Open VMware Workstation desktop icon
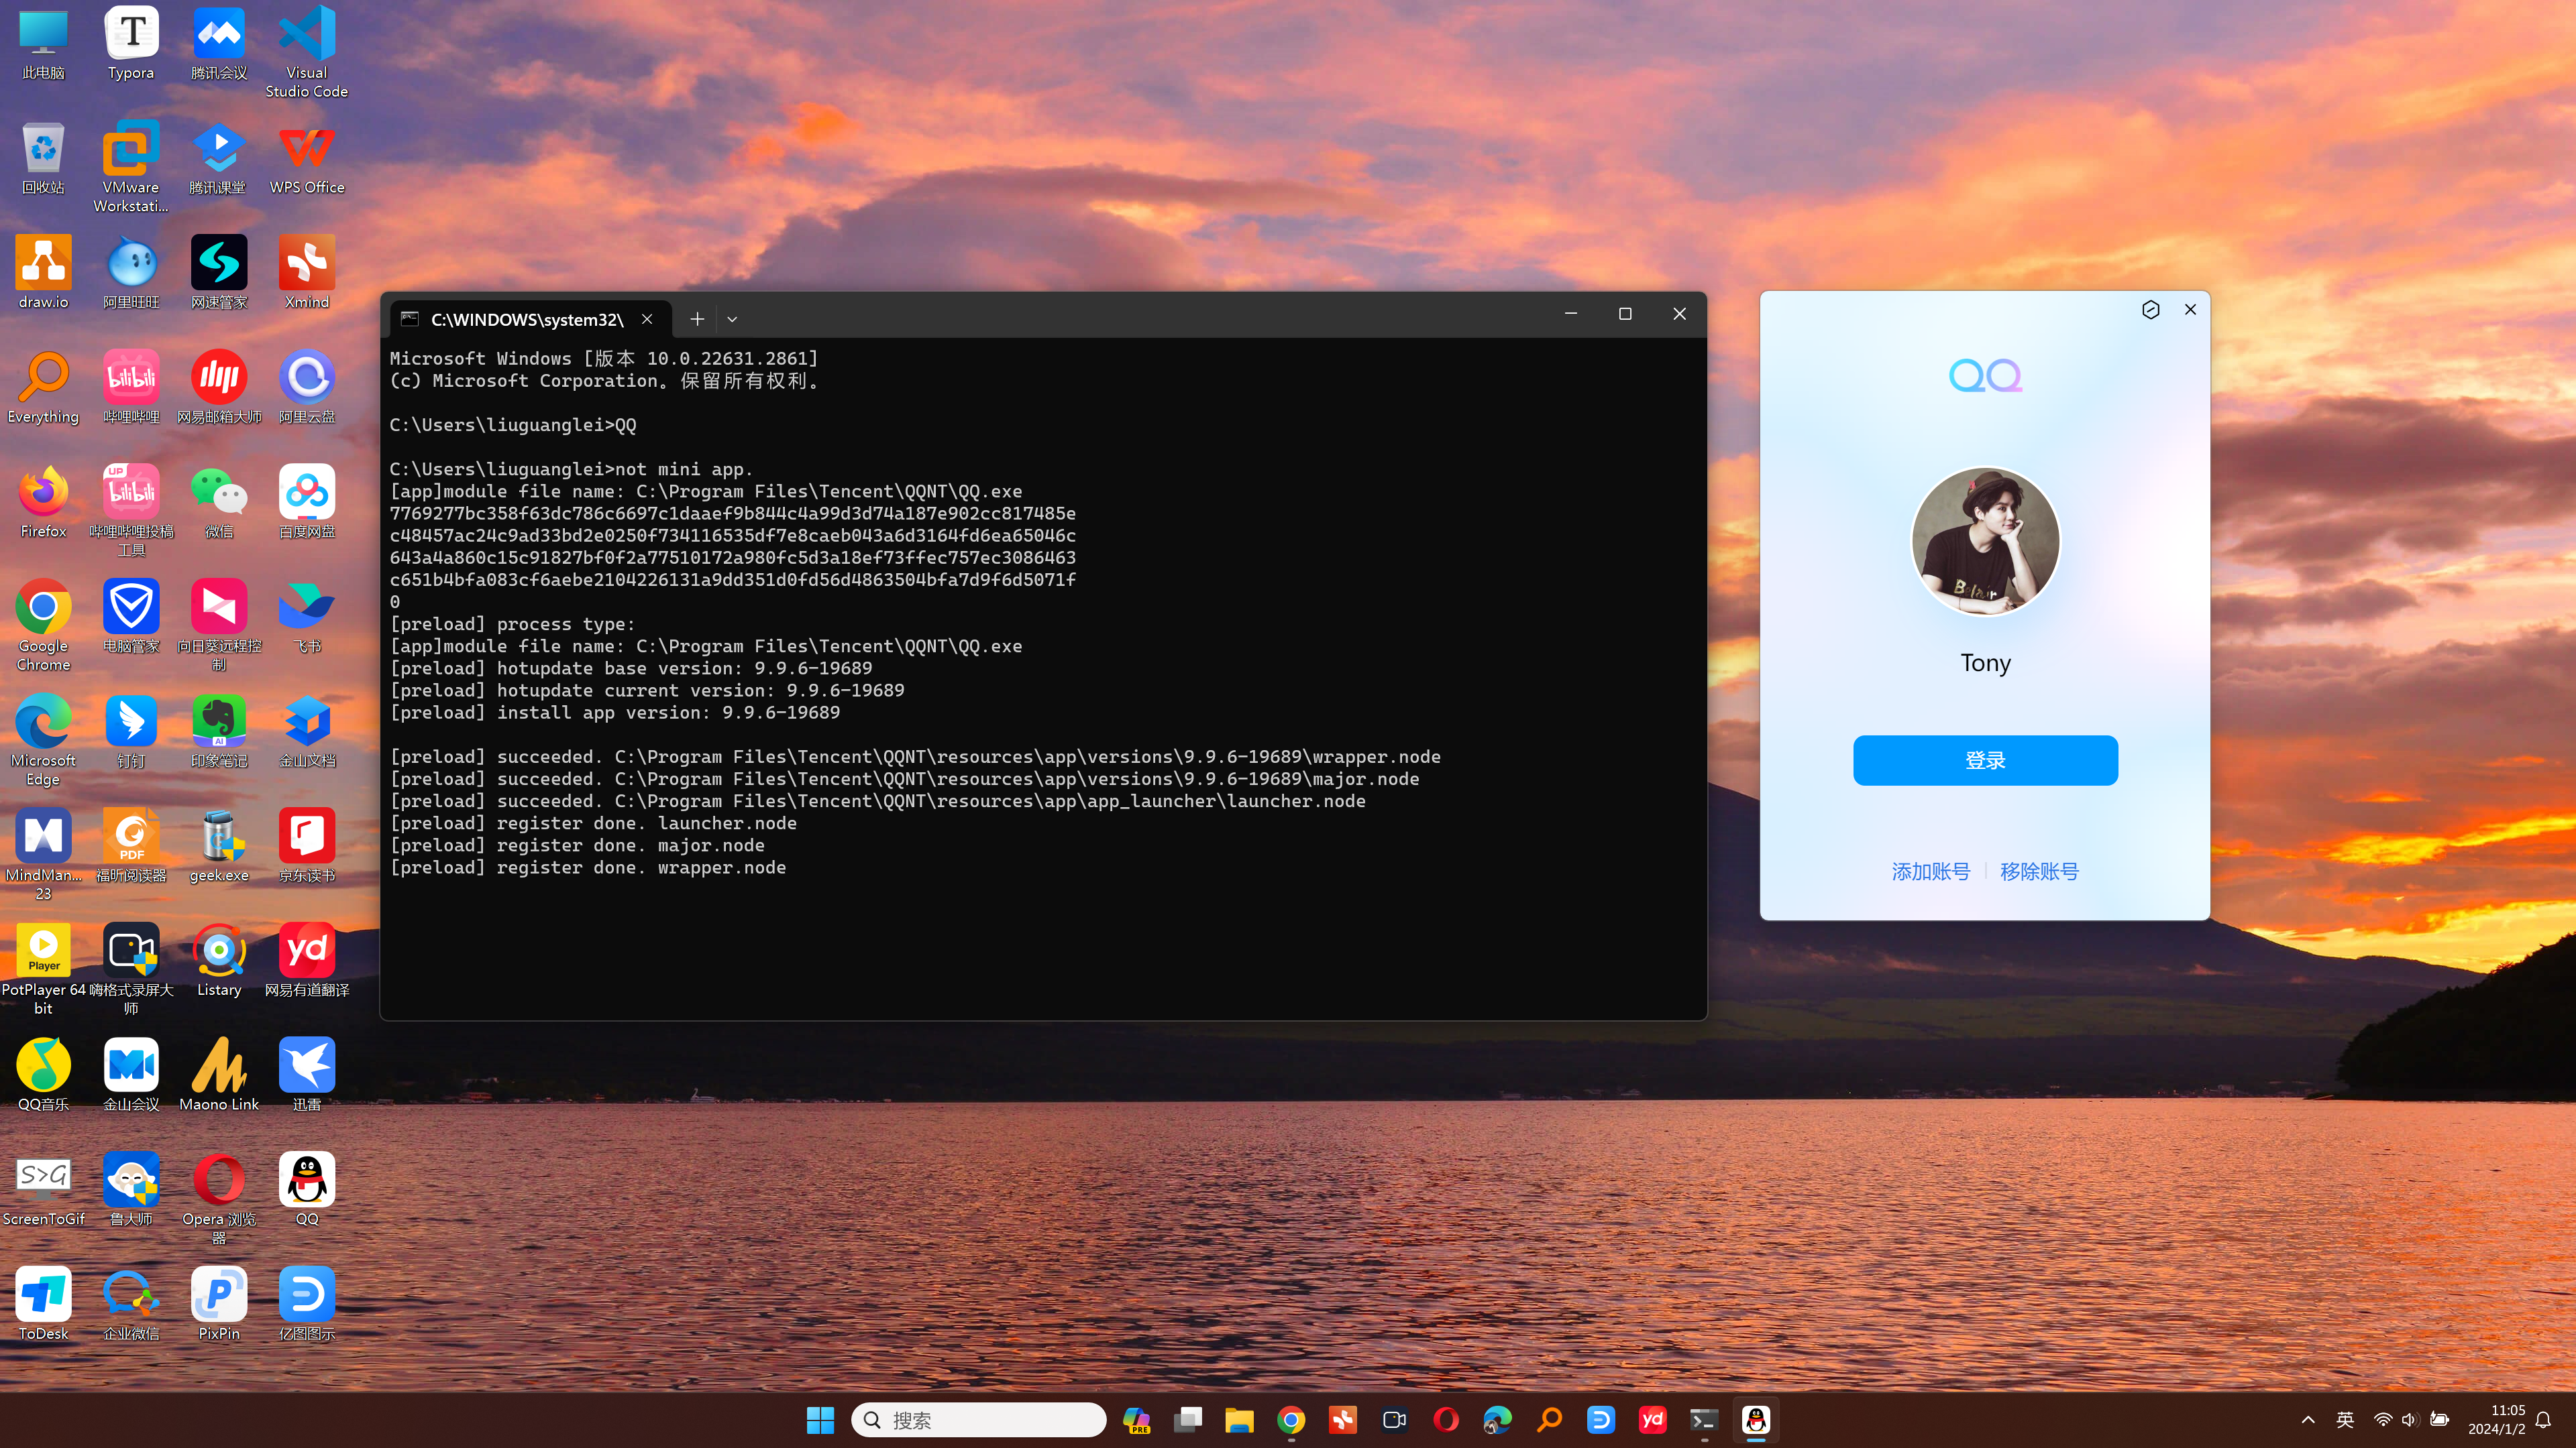2576x1448 pixels. (x=131, y=168)
